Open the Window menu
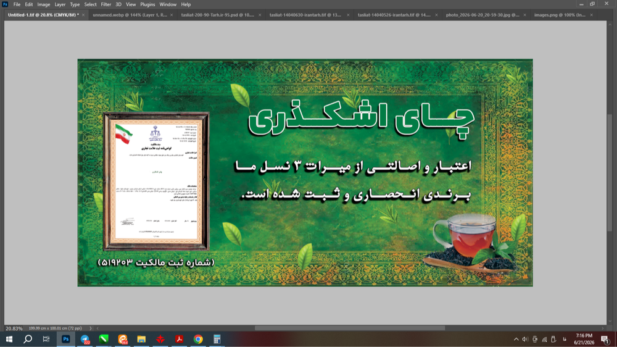 click(168, 4)
